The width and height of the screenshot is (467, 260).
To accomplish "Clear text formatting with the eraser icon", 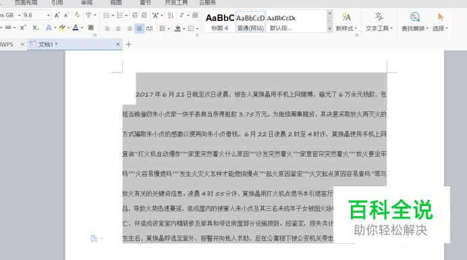I will 78,15.
